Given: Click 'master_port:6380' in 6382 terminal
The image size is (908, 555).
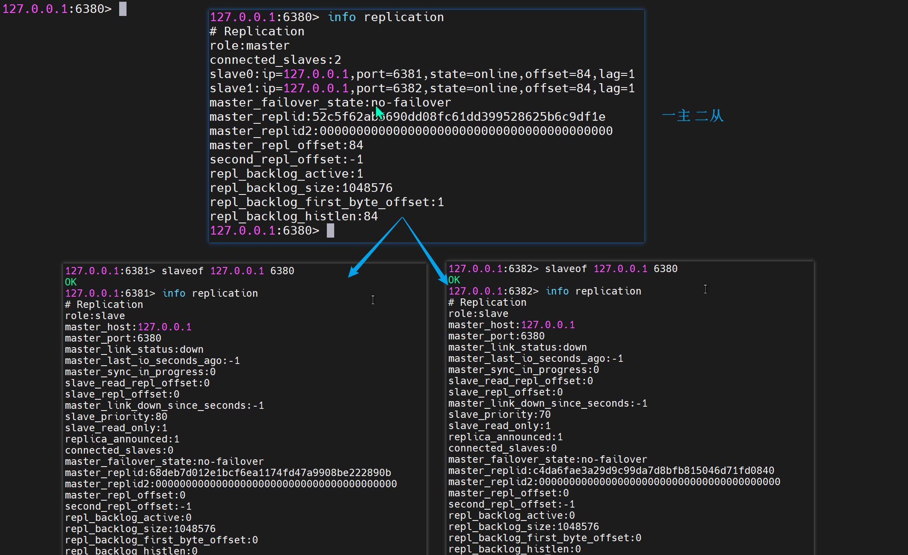Looking at the screenshot, I should tap(497, 336).
